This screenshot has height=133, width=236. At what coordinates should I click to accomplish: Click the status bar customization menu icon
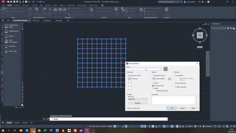click(x=234, y=126)
